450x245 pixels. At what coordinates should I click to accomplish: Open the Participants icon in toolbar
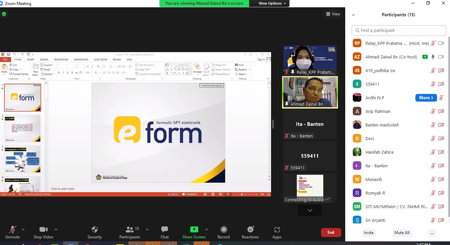click(130, 230)
